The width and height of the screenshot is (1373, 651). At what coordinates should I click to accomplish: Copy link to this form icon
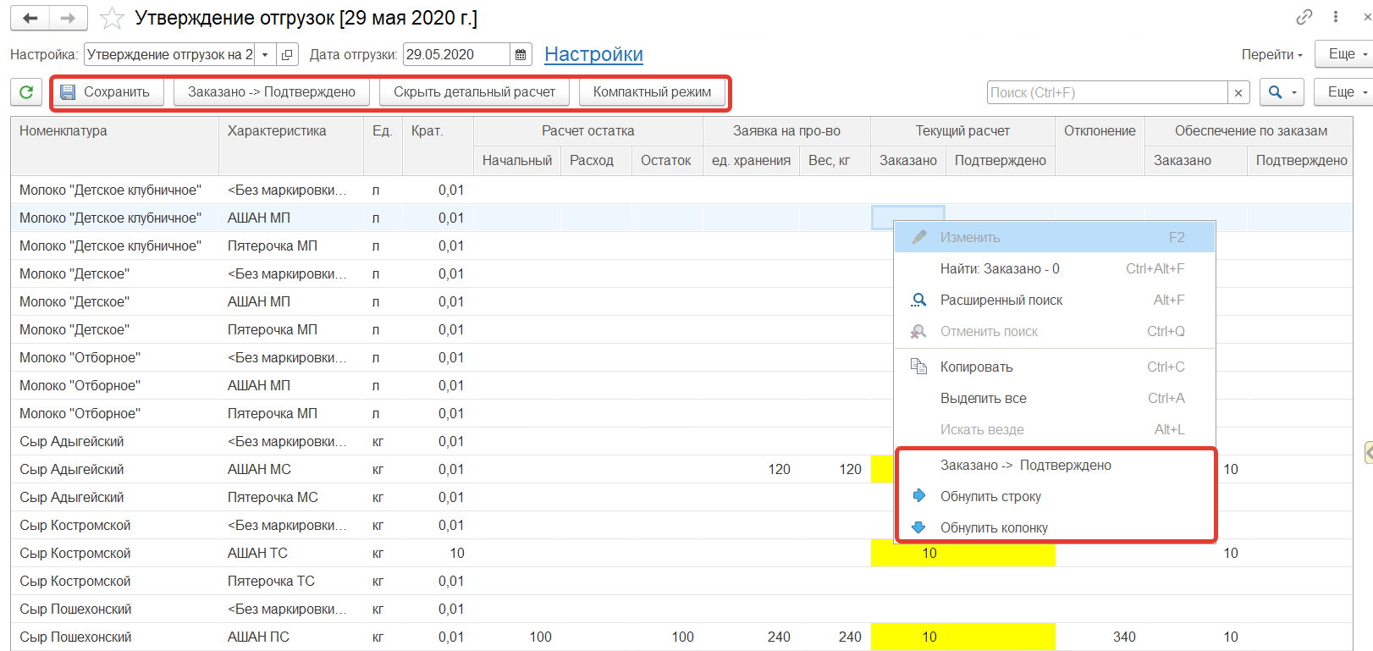point(1304,17)
